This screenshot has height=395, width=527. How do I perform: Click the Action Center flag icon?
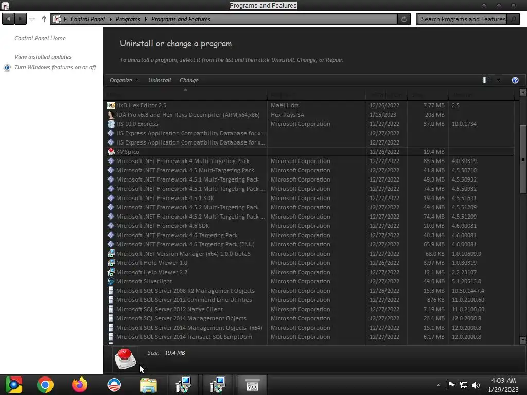451,385
